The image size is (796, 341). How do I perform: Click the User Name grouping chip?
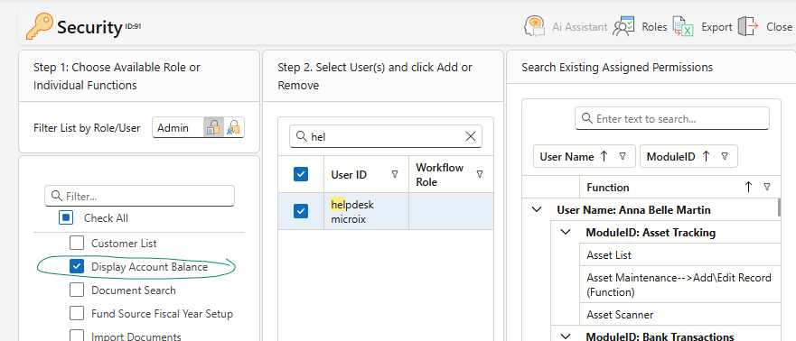[585, 157]
